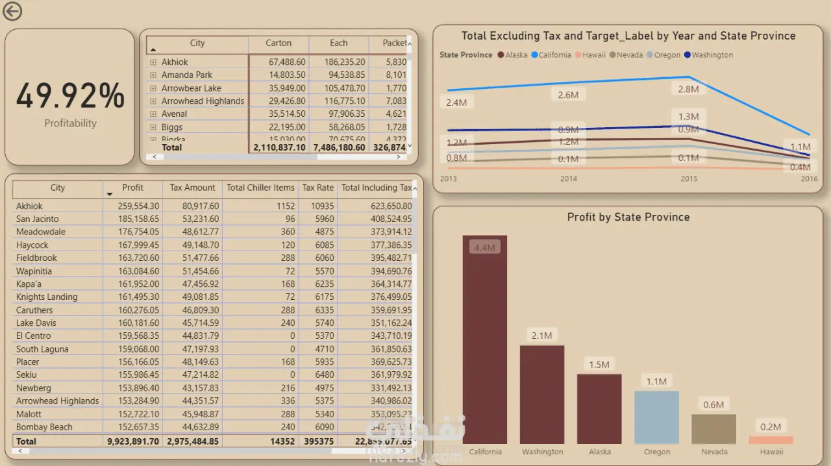This screenshot has height=466, width=831.
Task: Click the Alaska profit bar
Action: (x=599, y=409)
